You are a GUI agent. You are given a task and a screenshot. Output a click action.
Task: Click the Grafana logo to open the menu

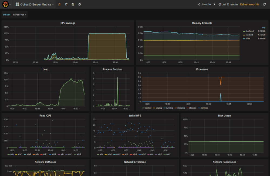(x=5, y=4)
